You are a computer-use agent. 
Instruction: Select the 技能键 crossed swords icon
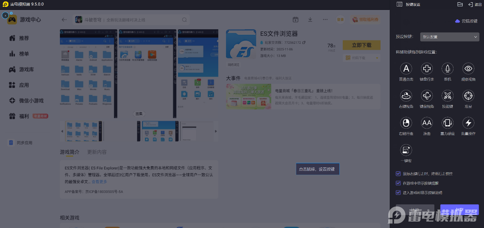(x=447, y=96)
